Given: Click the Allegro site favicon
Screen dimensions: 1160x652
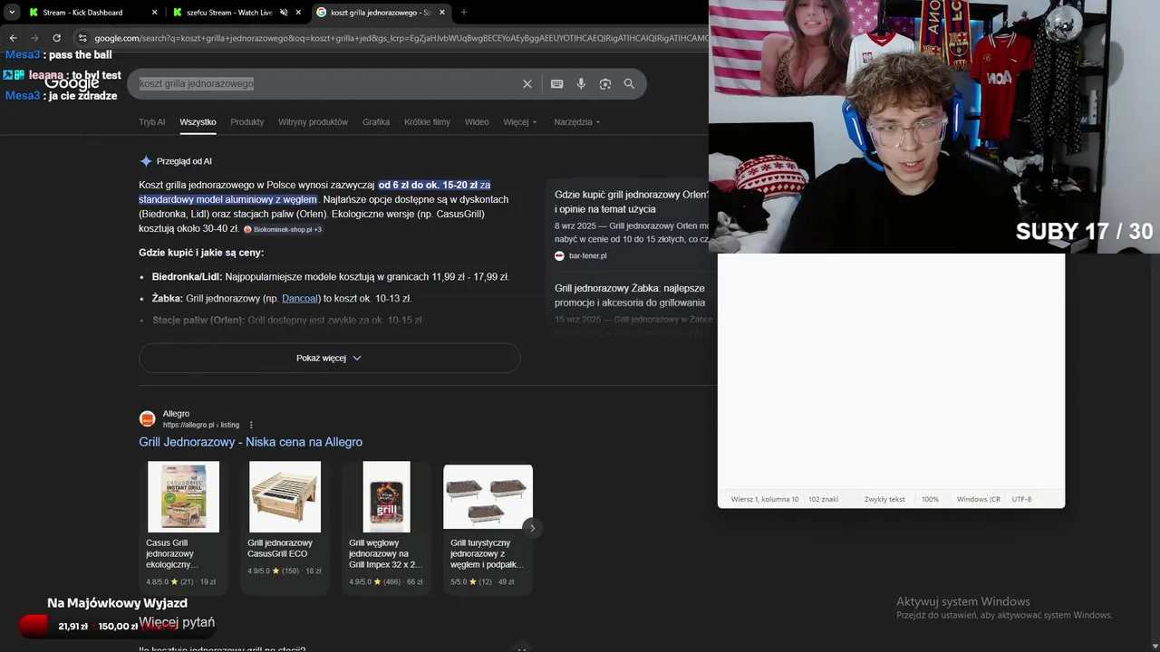Looking at the screenshot, I should click(x=147, y=418).
